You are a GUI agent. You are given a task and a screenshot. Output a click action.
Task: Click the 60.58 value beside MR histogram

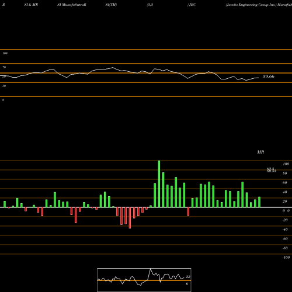272,171
